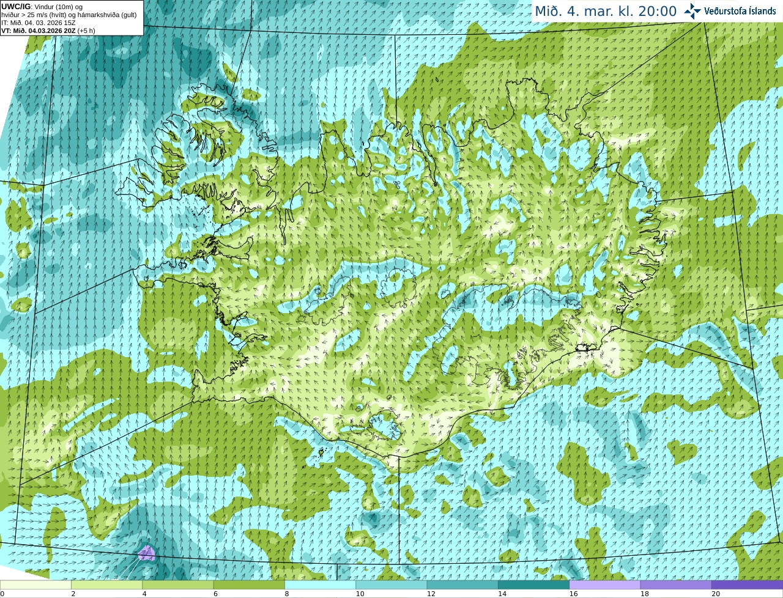Pick the 4–6 m/s green swatch
This screenshot has height=598, width=783.
(x=178, y=585)
